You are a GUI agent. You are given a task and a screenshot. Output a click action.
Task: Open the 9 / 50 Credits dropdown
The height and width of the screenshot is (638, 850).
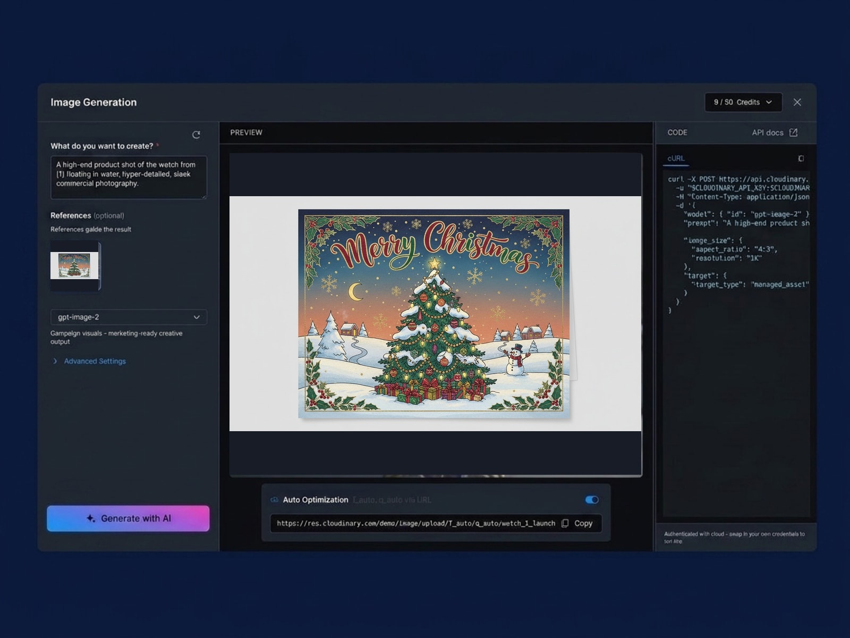[x=743, y=102]
